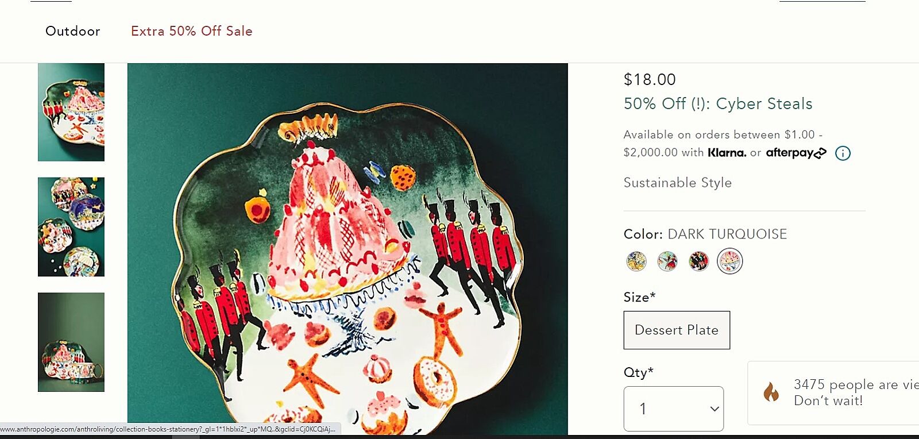Click the Sustainable Style link
The width and height of the screenshot is (919, 439).
[678, 183]
